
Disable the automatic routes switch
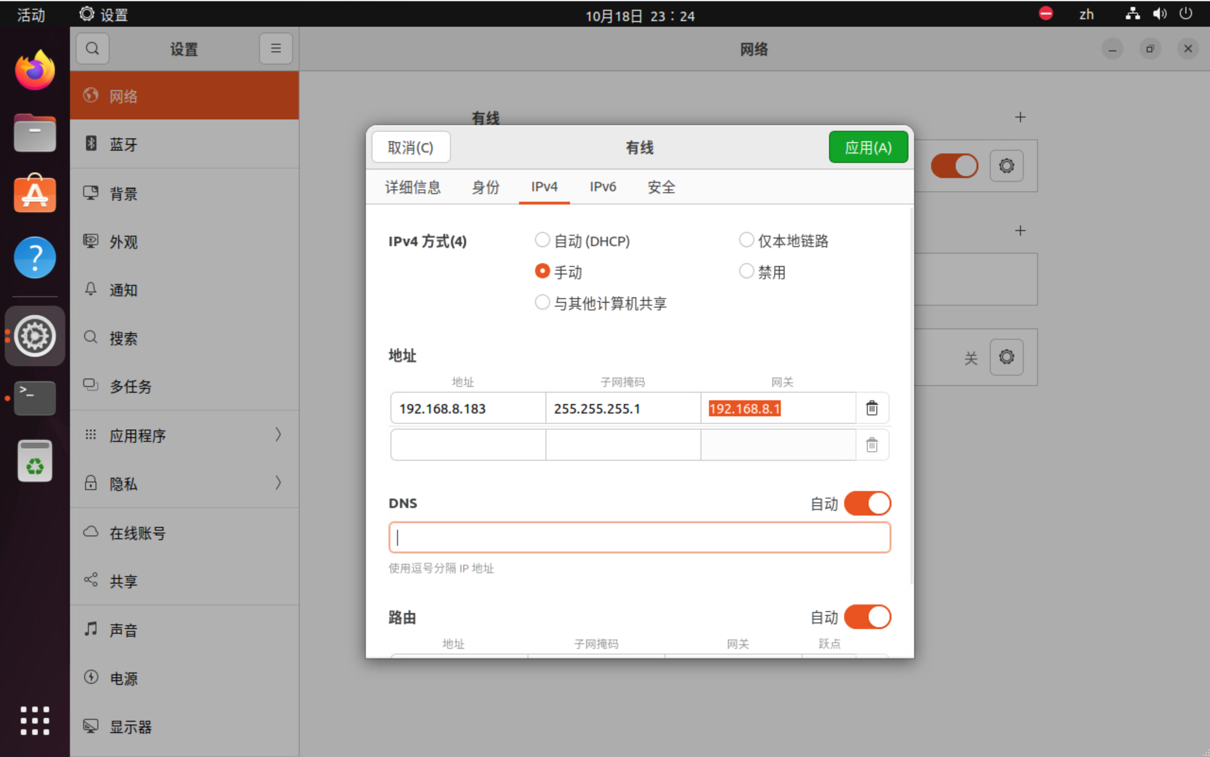pos(867,617)
